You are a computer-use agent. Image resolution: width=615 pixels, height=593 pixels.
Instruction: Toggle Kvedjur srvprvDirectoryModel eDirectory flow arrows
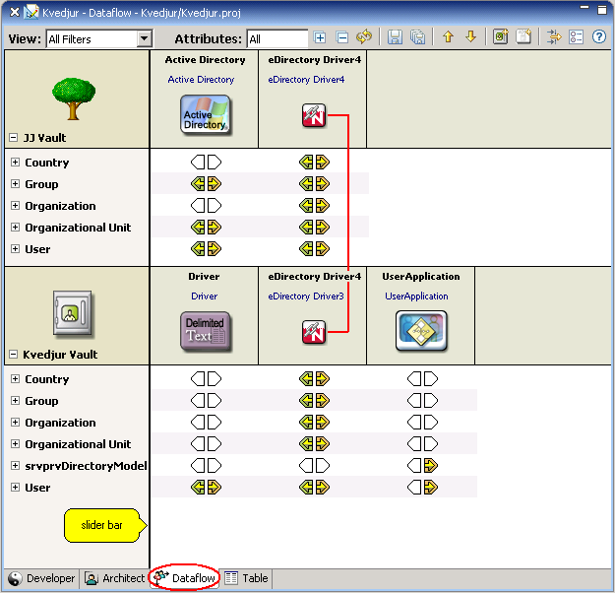[314, 466]
